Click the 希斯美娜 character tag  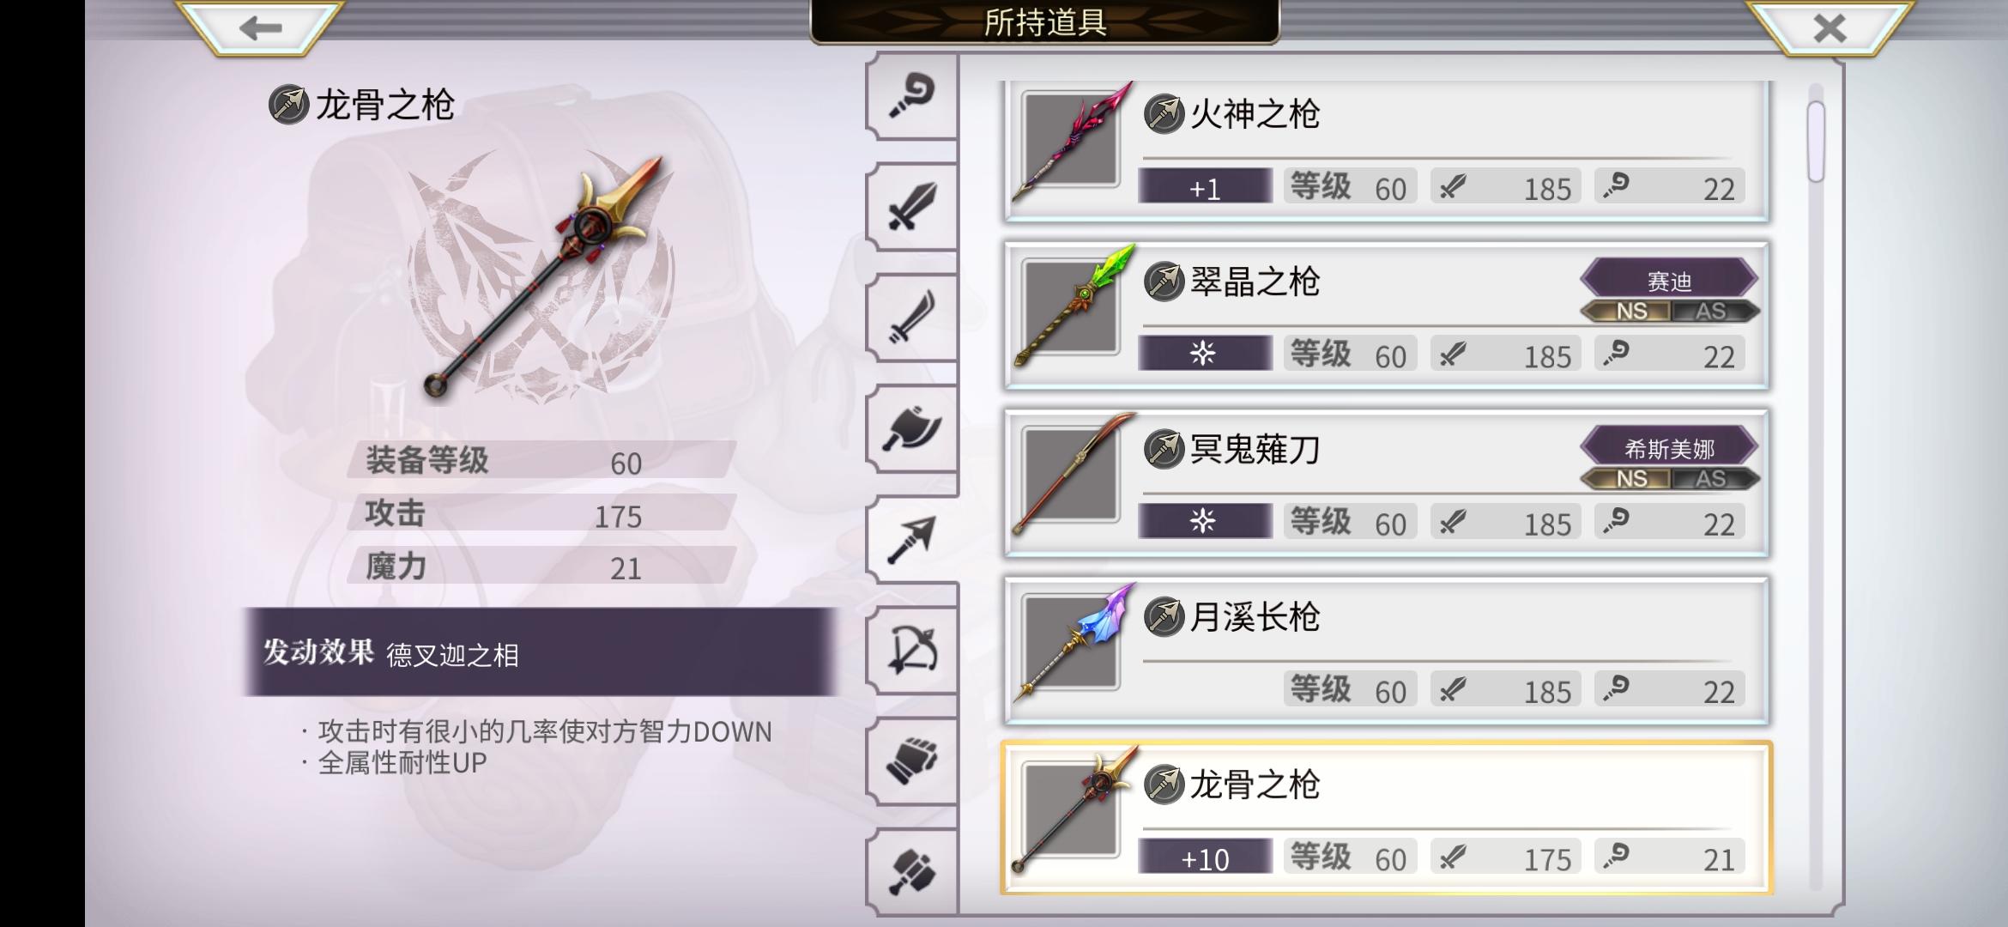tap(1669, 447)
